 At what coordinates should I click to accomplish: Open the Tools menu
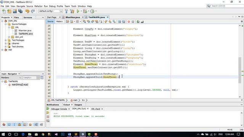click(x=74, y=6)
